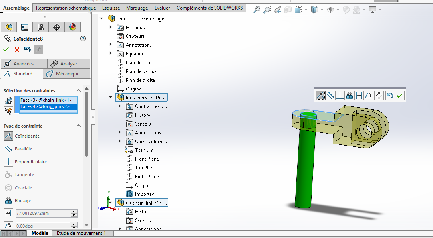
Task: Toggle the pushpin to keep panel visible
Action: click(x=38, y=49)
